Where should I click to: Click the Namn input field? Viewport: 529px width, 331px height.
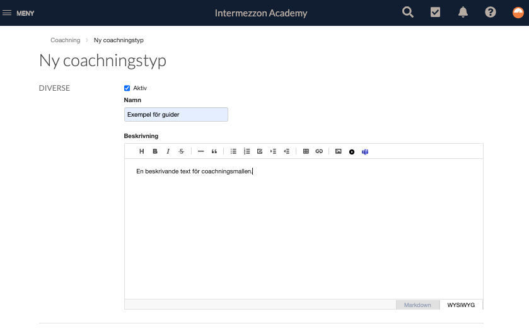coord(176,114)
